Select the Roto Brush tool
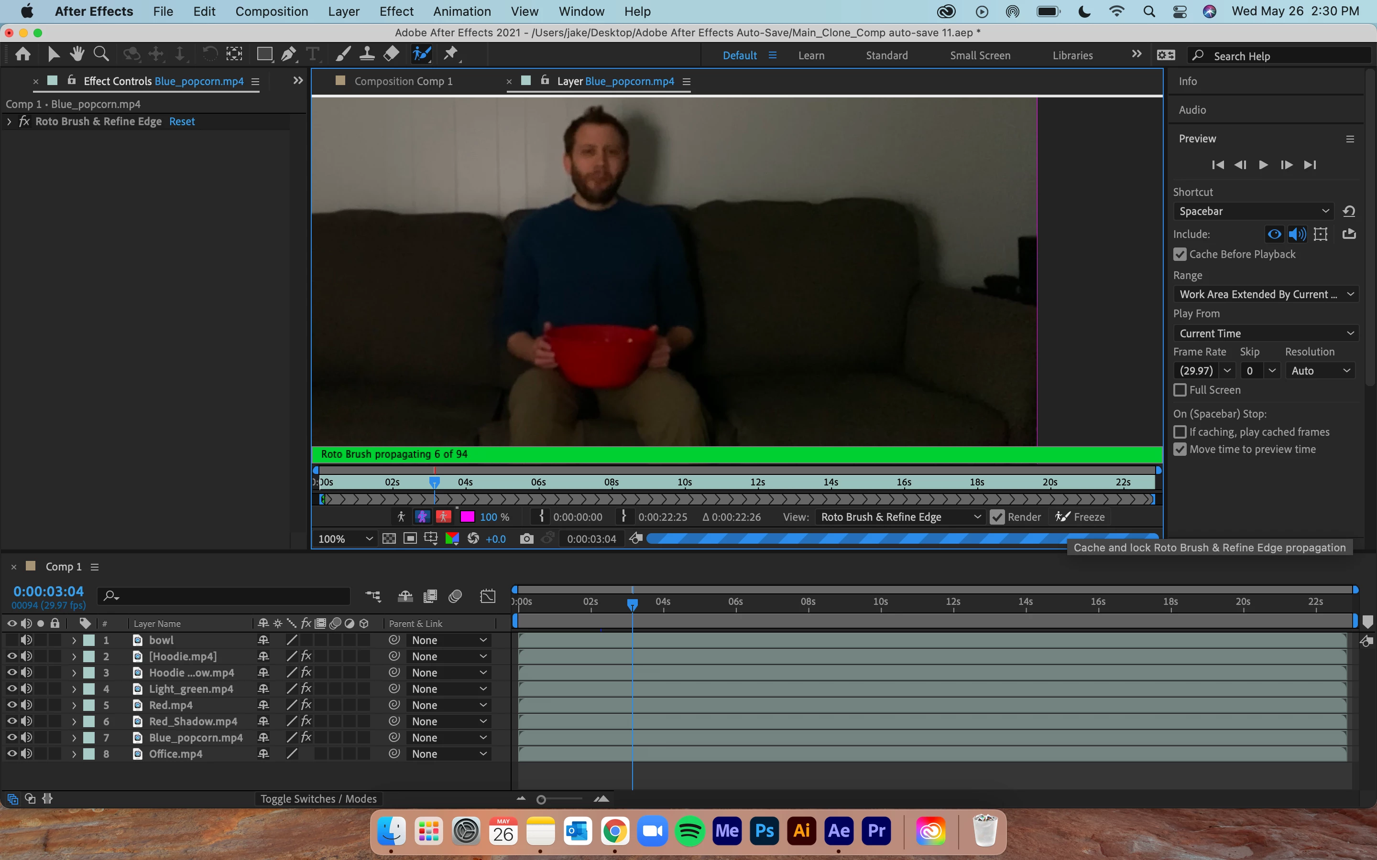Viewport: 1377px width, 860px height. tap(422, 54)
